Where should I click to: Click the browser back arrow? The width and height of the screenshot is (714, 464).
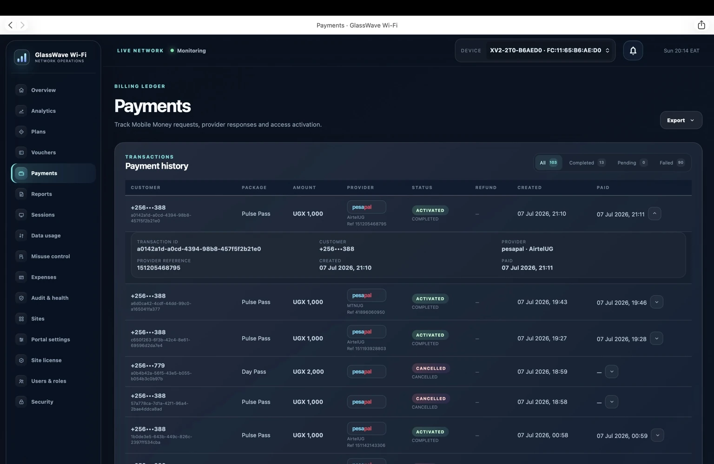point(10,25)
